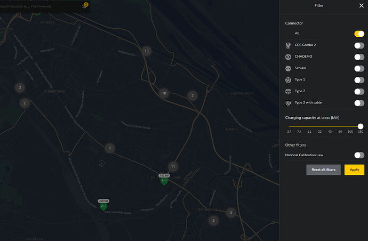368x241 pixels.
Task: Select the 11 kW capacity label
Action: coord(309,132)
